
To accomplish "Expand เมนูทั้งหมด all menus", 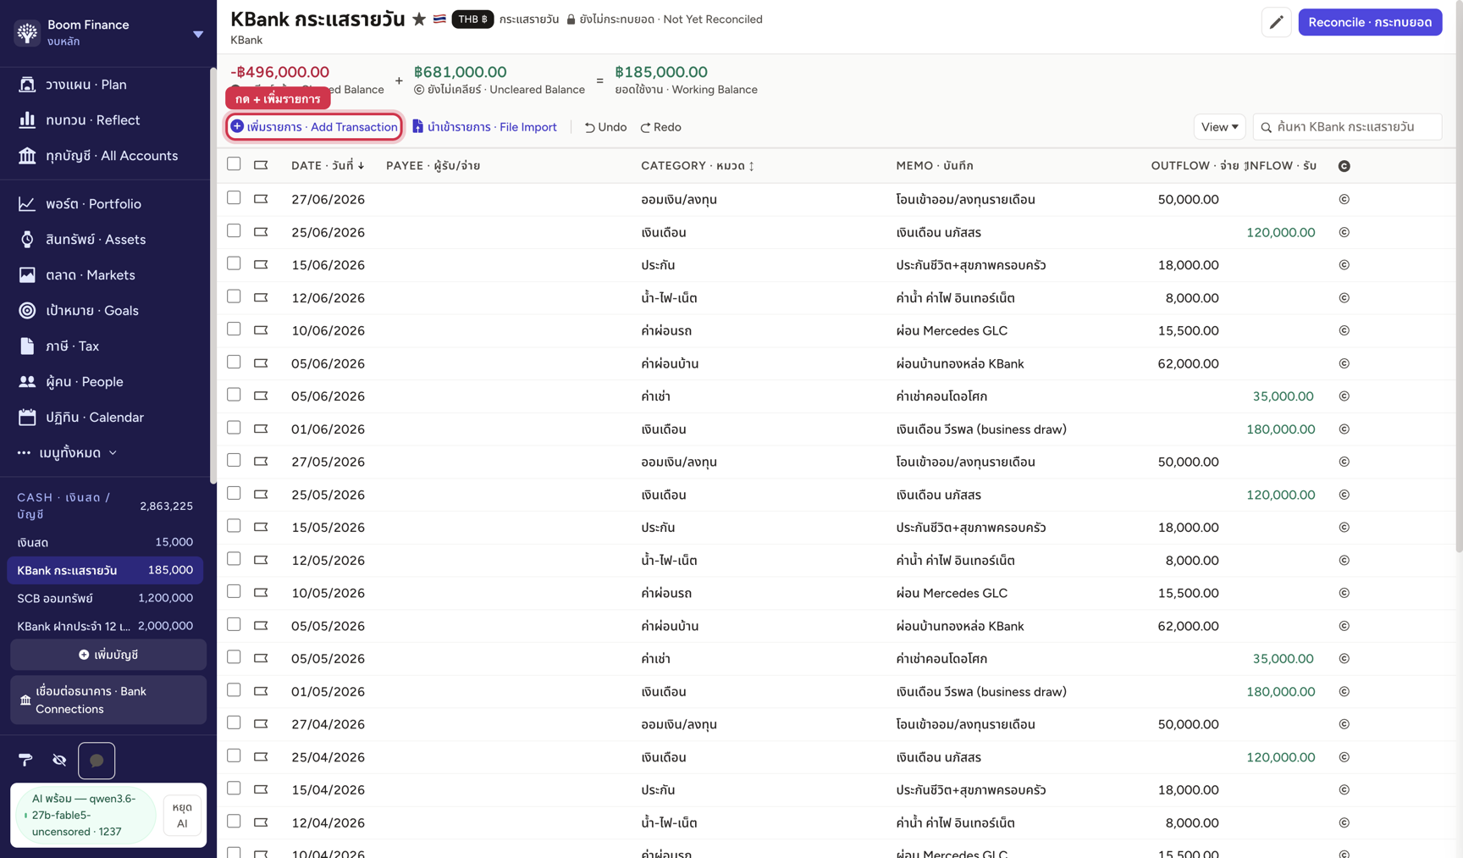I will 67,452.
